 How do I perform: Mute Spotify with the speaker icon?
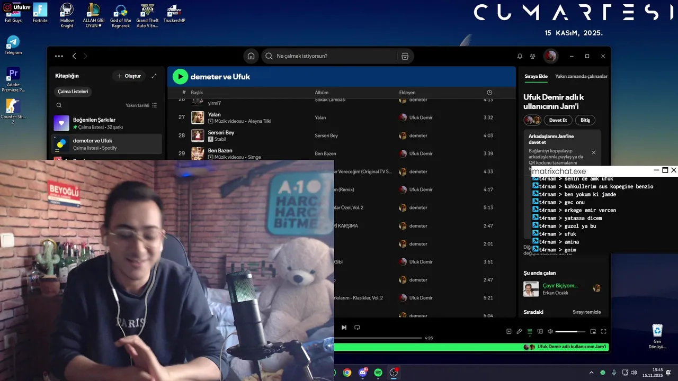[550, 332]
